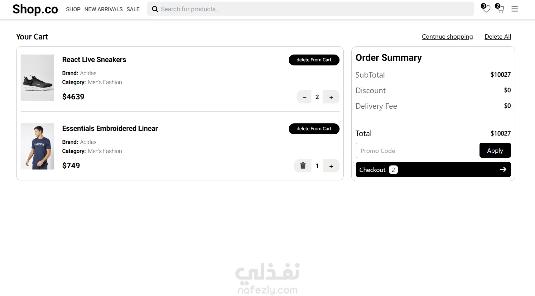Viewport: 535px width, 296px height.
Task: Open the NEW ARRIVALS menu item
Action: tap(104, 9)
